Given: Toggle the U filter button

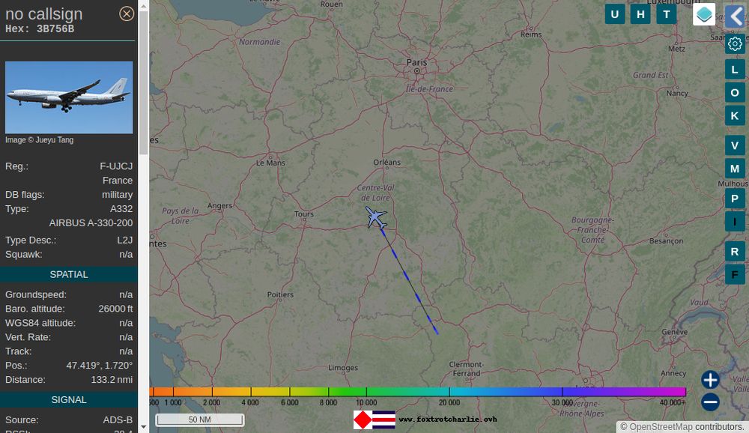Looking at the screenshot, I should (615, 14).
